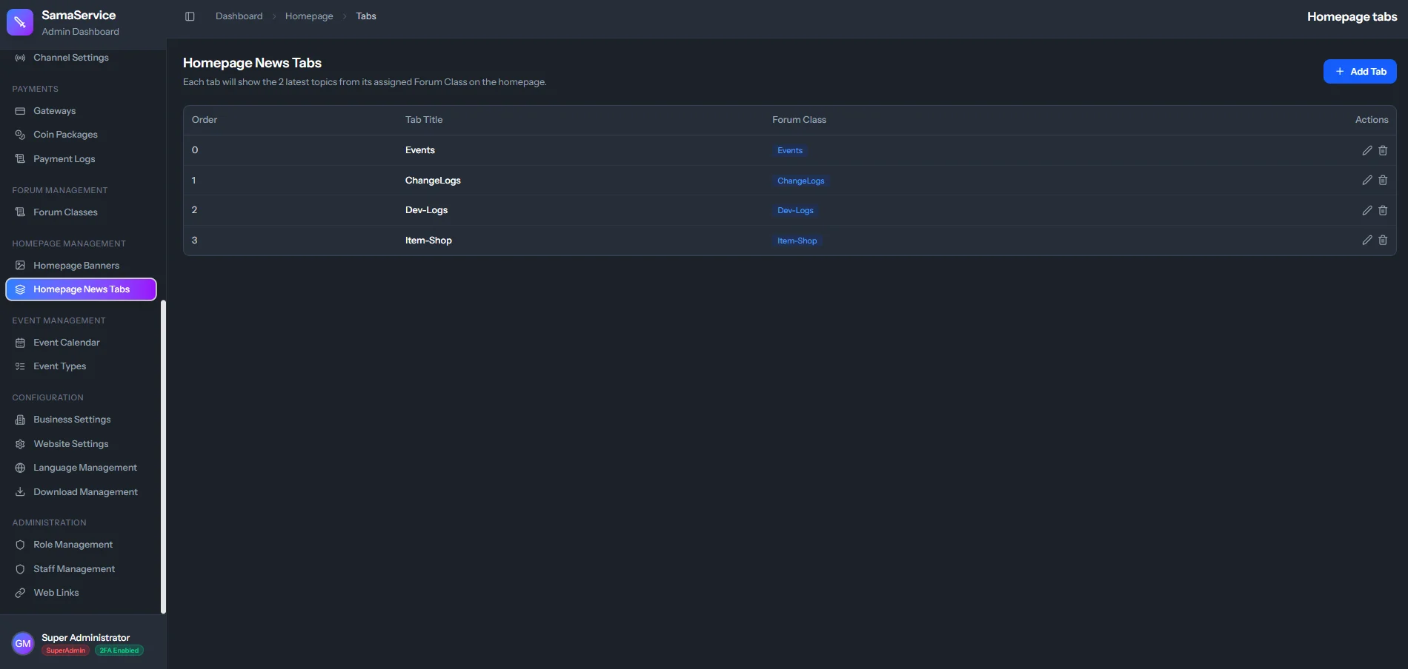This screenshot has height=669, width=1408.
Task: Click the Add Tab button
Action: pyautogui.click(x=1360, y=72)
